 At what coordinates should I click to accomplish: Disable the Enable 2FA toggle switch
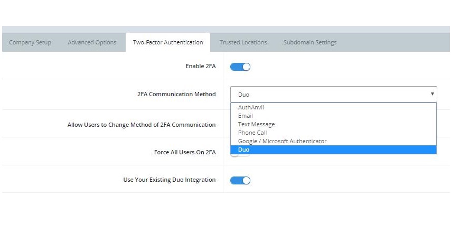[240, 67]
